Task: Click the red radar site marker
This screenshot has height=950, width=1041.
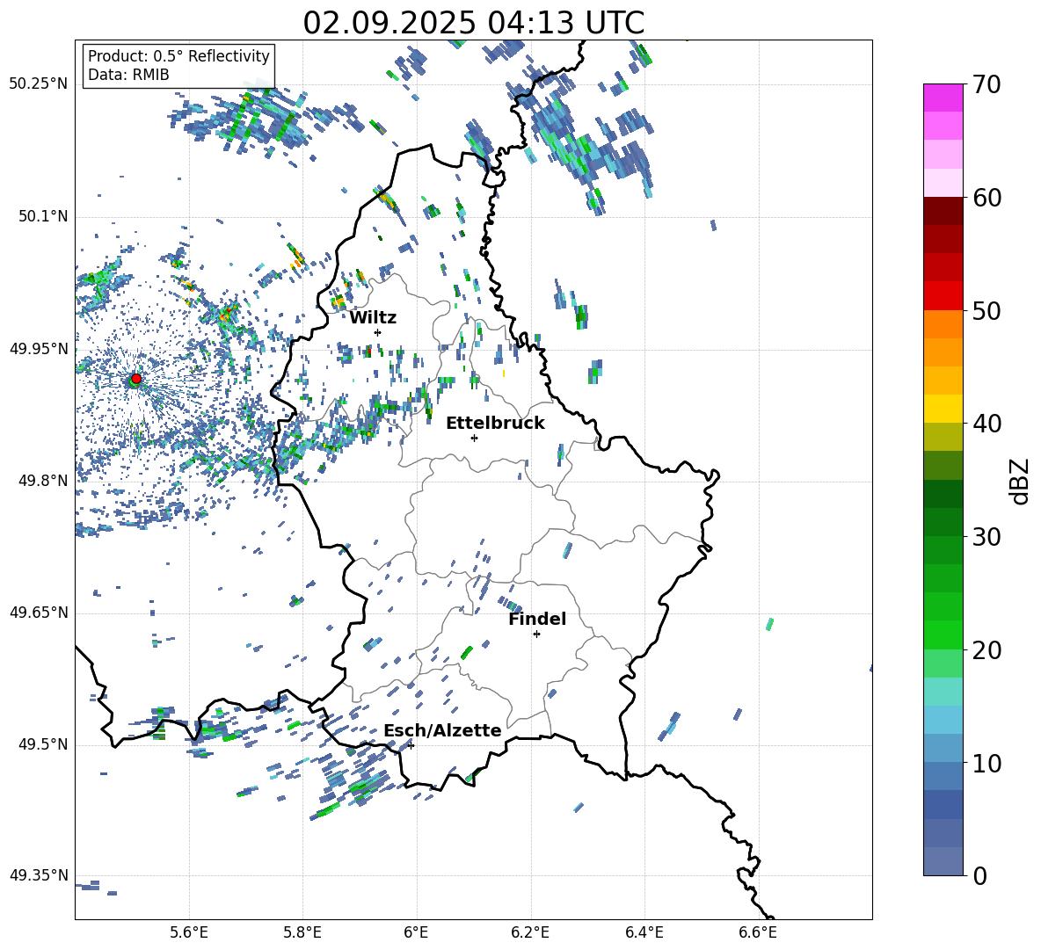Action: 136,379
